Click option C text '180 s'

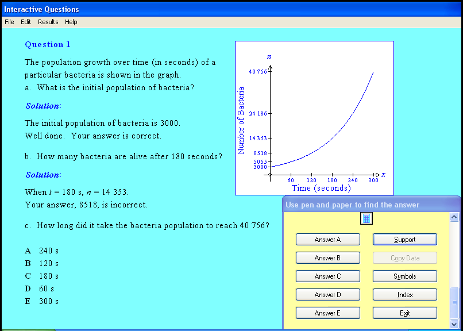pos(49,276)
